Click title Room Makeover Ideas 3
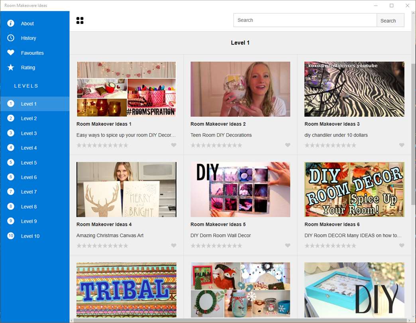 pyautogui.click(x=332, y=124)
